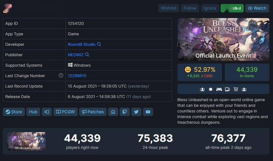Toggle the Watch eye button
The image size is (273, 161).
(x=257, y=8)
